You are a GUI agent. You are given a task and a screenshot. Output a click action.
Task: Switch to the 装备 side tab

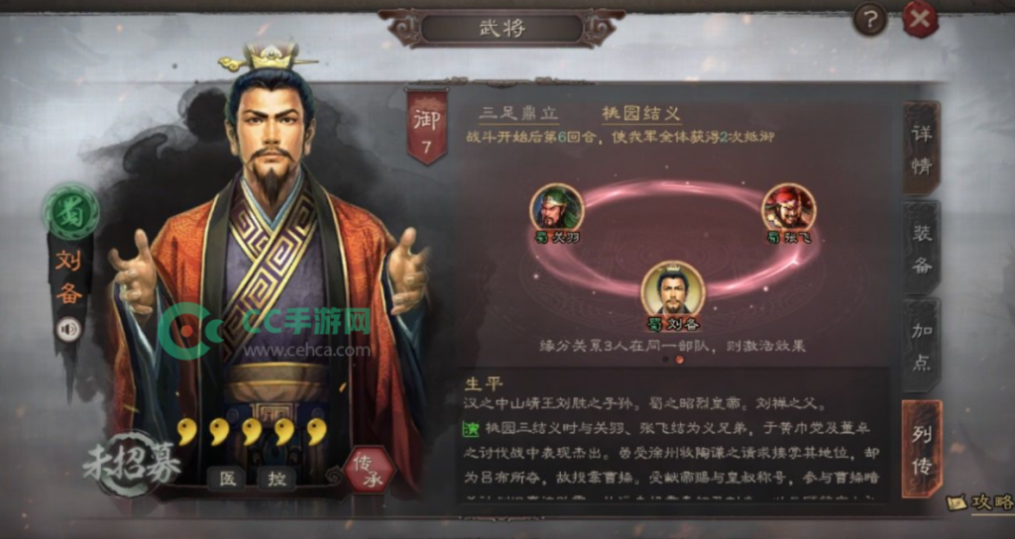coord(921,249)
